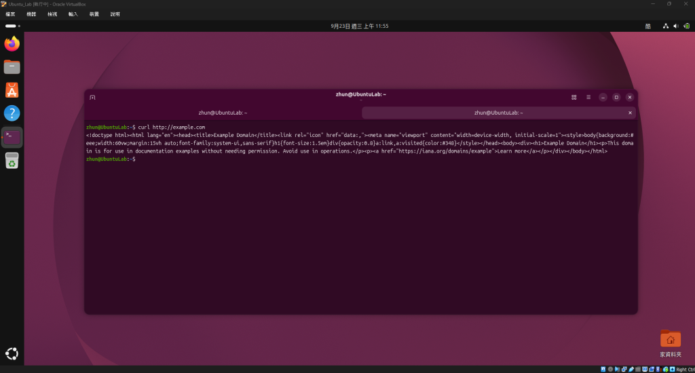Click the battery icon in the top bar
Viewport: 695px width, 373px height.
coord(687,26)
